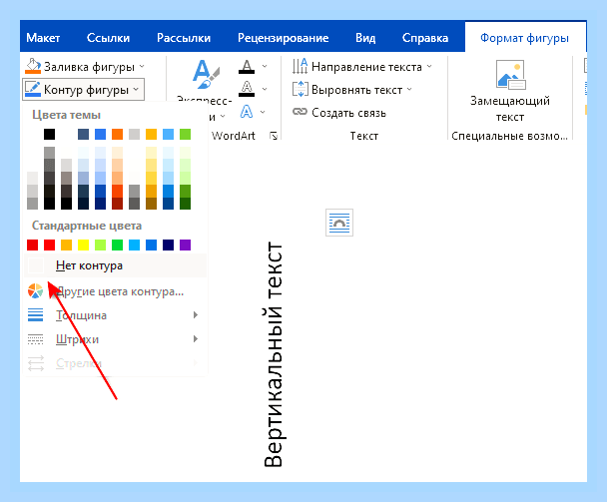Click the text effects blue A icon
This screenshot has width=607, height=502.
(x=247, y=112)
